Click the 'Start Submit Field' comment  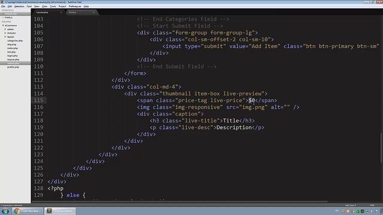click(180, 26)
